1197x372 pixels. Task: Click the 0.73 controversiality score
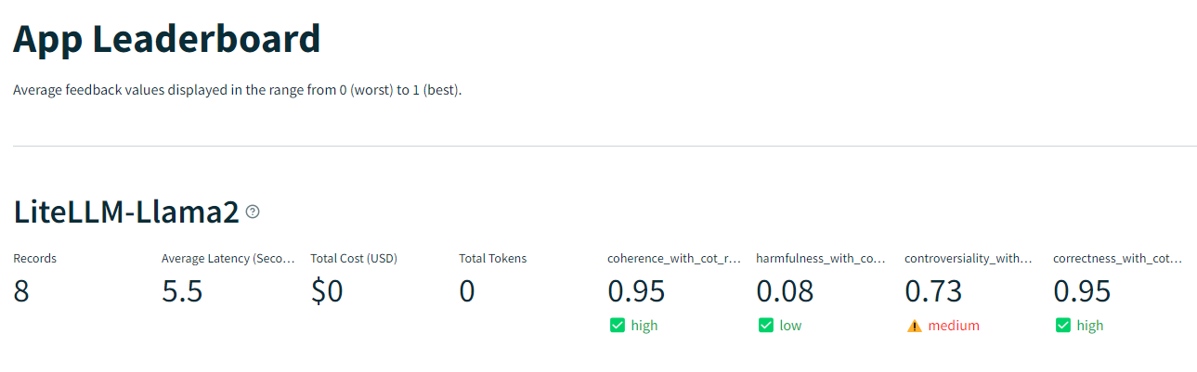[x=933, y=291]
